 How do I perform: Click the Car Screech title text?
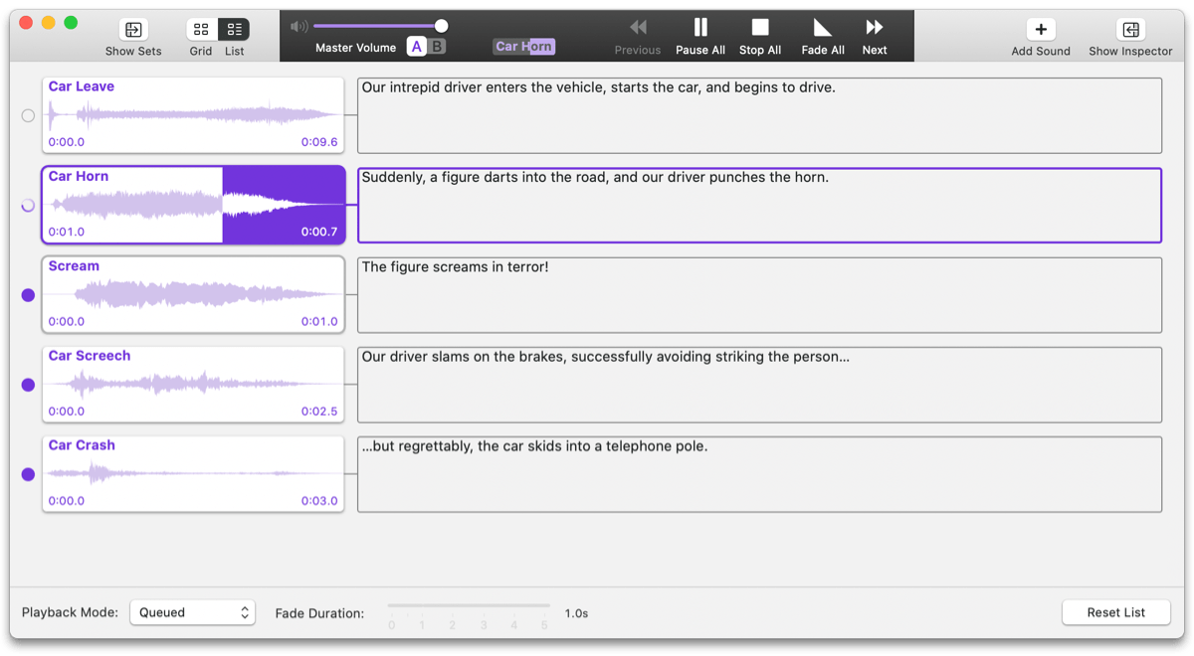click(90, 356)
